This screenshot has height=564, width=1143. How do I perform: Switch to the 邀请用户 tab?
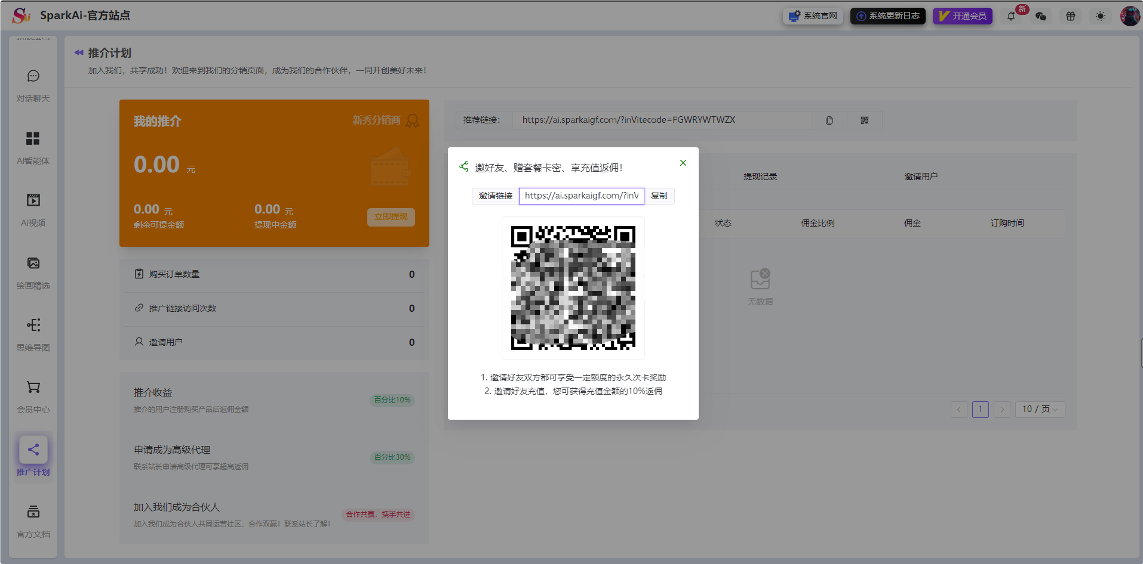pos(921,176)
